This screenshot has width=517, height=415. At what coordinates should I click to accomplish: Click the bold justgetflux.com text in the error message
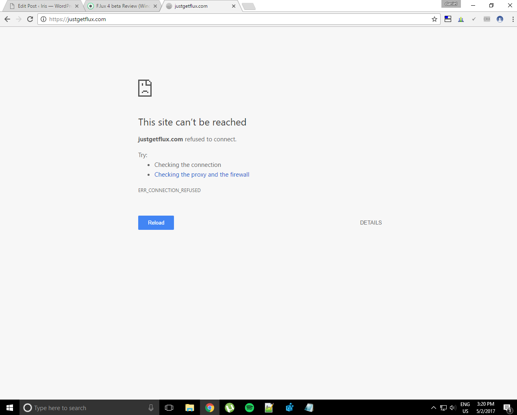161,139
